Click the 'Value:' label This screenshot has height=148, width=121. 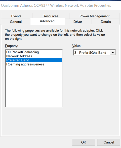pos(77,46)
